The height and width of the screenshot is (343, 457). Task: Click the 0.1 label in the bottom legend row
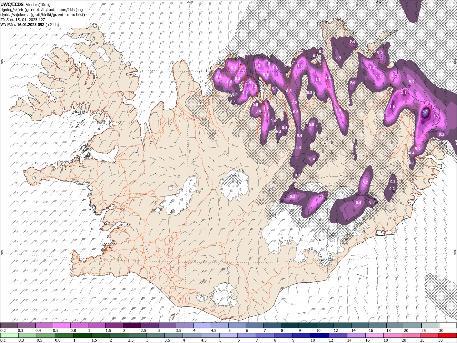coord(3,340)
